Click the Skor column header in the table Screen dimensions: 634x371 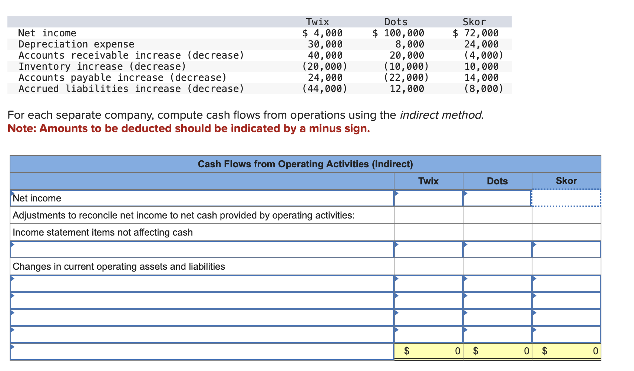coord(566,181)
